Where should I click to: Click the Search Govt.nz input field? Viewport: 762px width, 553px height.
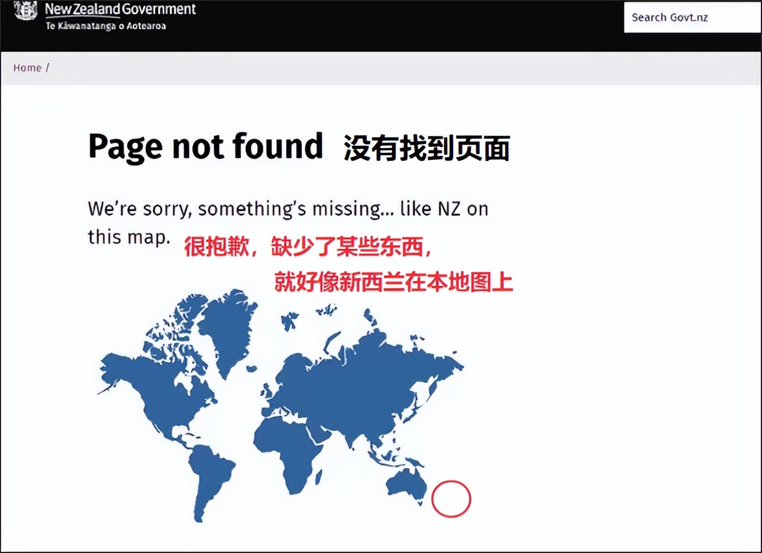click(691, 17)
